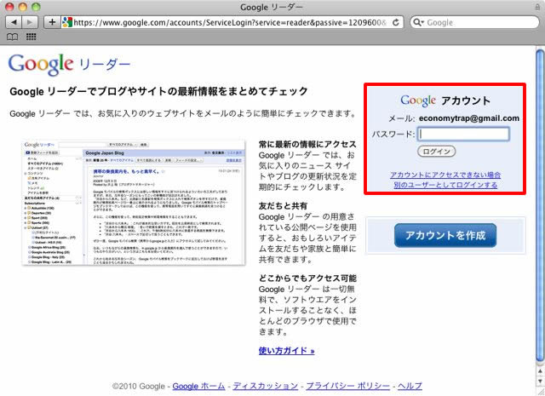Add bookmark with the plus button
Viewport: 545px width, 396px height.
coord(52,23)
